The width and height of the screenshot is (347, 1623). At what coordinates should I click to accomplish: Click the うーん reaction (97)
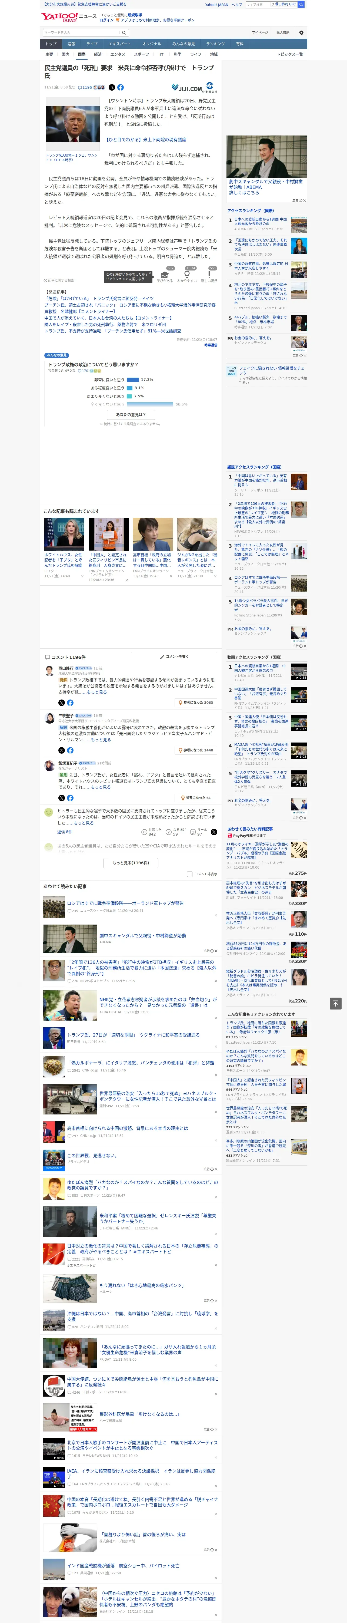click(x=198, y=832)
